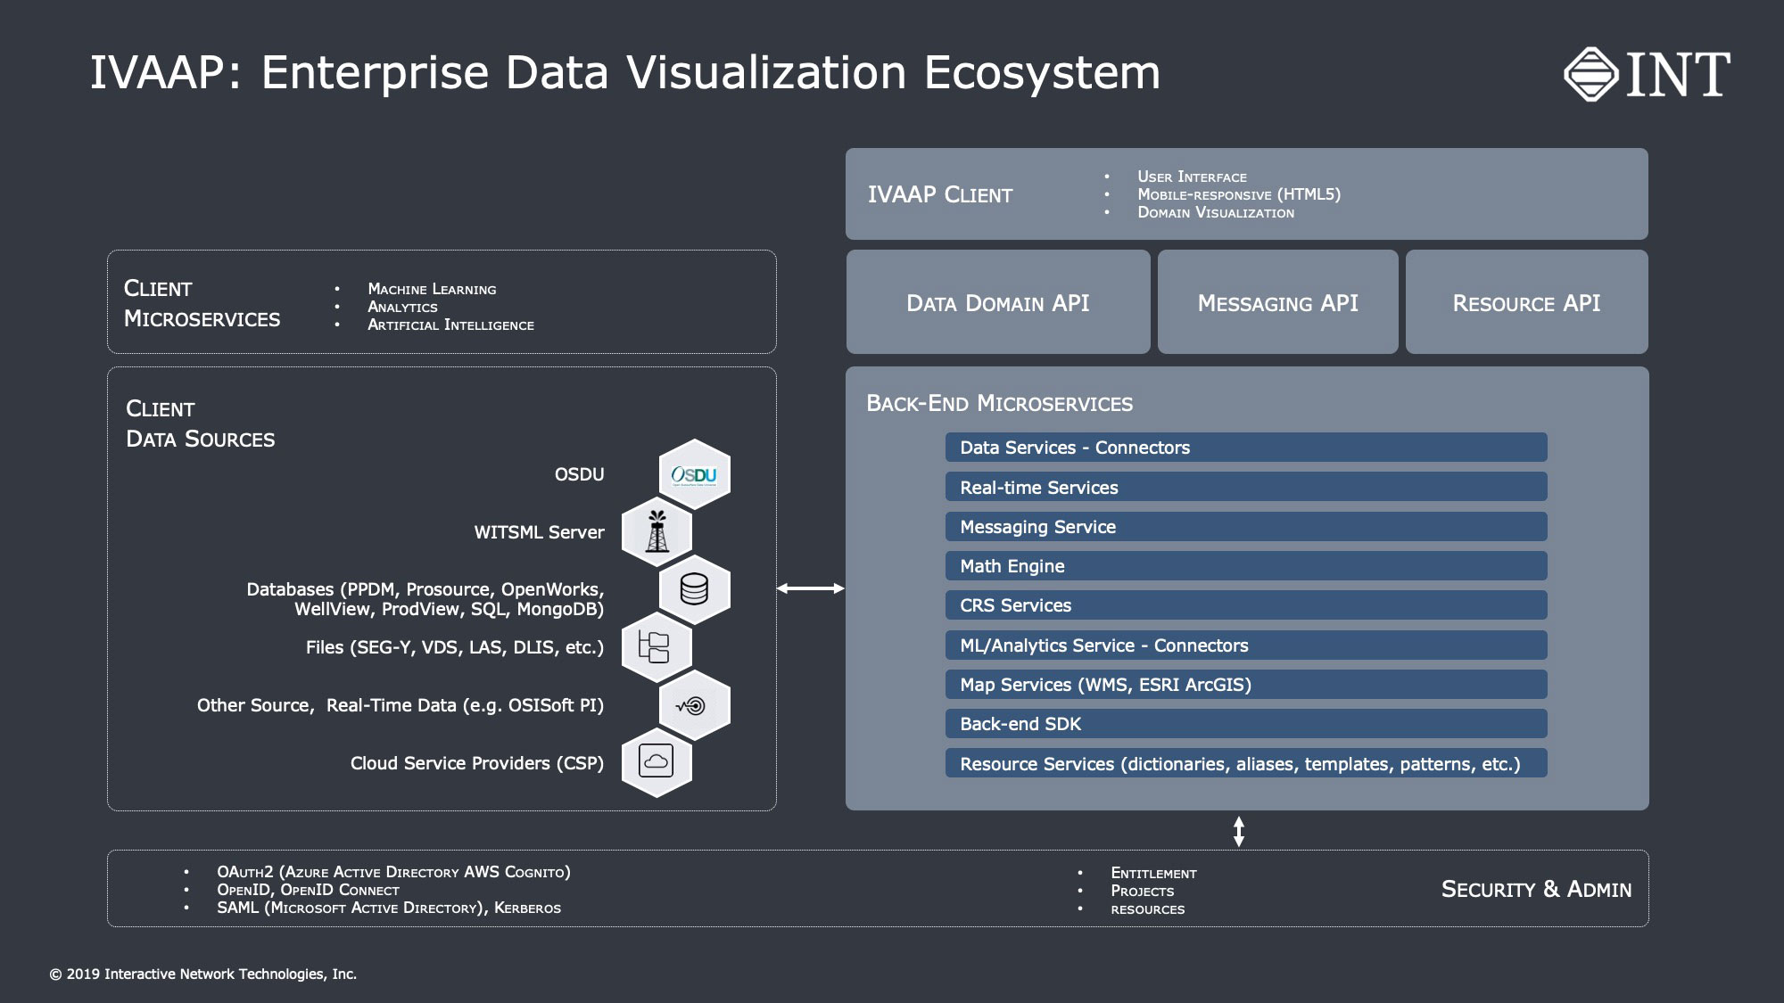This screenshot has height=1003, width=1784.
Task: Open the Data Domain API block
Action: pos(998,302)
